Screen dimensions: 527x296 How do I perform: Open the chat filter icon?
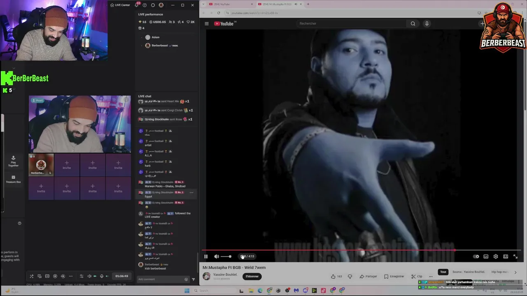[x=193, y=280]
